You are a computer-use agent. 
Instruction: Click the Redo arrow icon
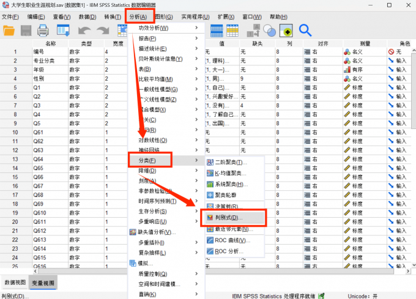click(103, 31)
